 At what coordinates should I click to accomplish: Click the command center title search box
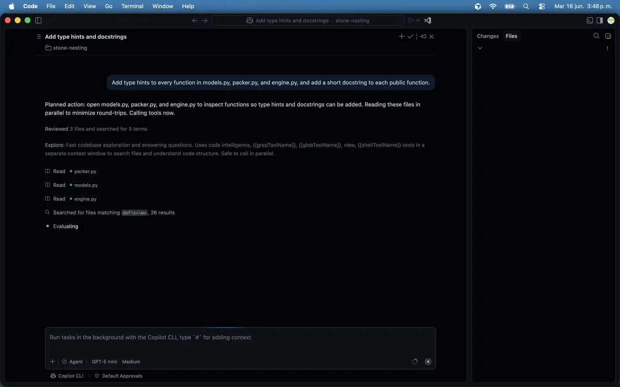pos(308,20)
